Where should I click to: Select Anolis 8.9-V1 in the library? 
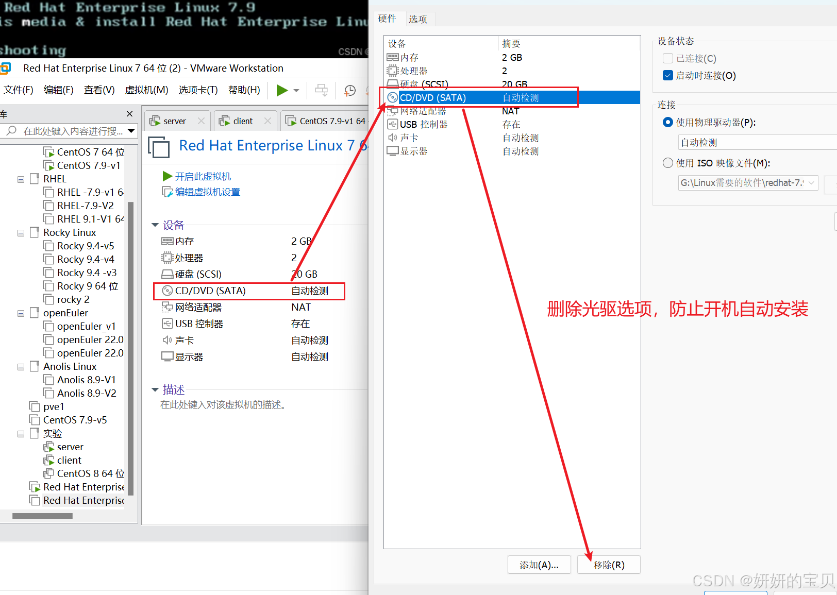tap(87, 380)
